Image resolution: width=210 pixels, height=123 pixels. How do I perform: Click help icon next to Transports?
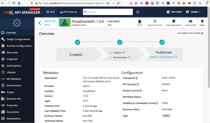136,78
